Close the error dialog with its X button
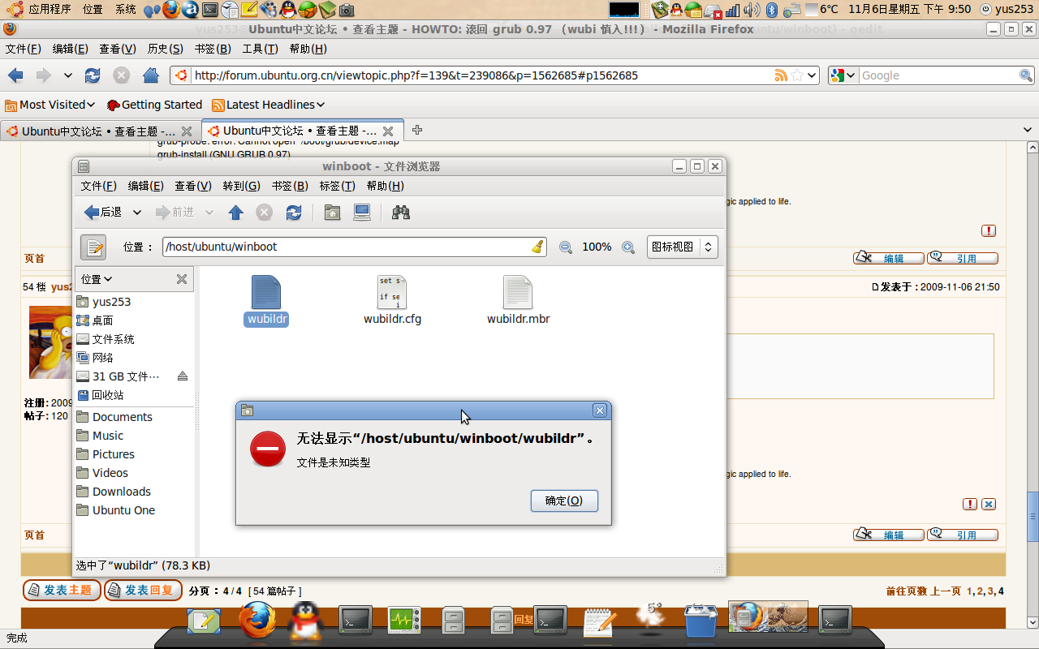This screenshot has height=649, width=1039. [600, 410]
